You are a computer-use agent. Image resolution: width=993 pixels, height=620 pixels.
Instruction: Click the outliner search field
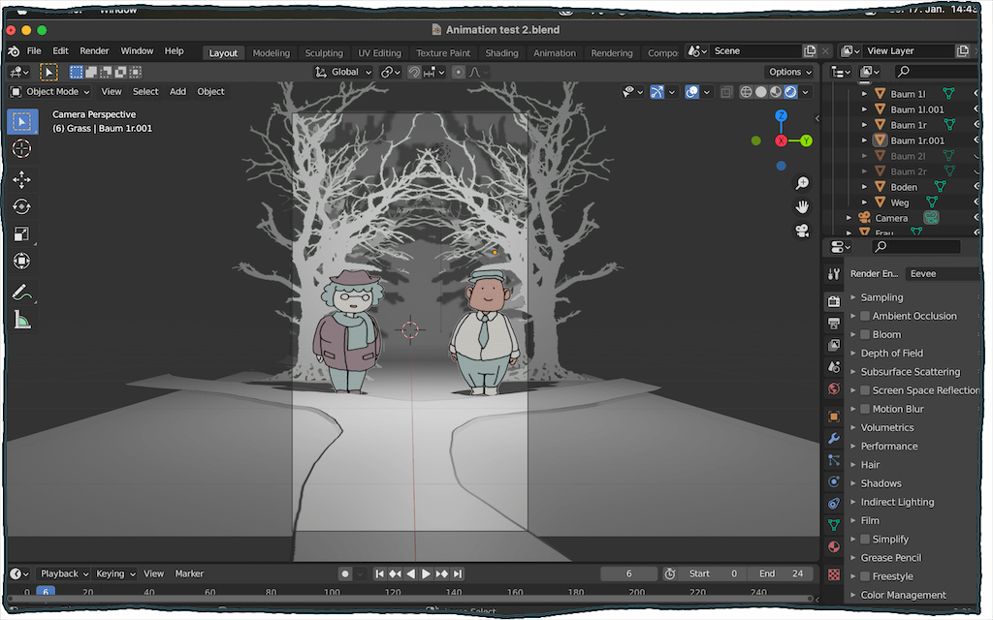coord(937,72)
